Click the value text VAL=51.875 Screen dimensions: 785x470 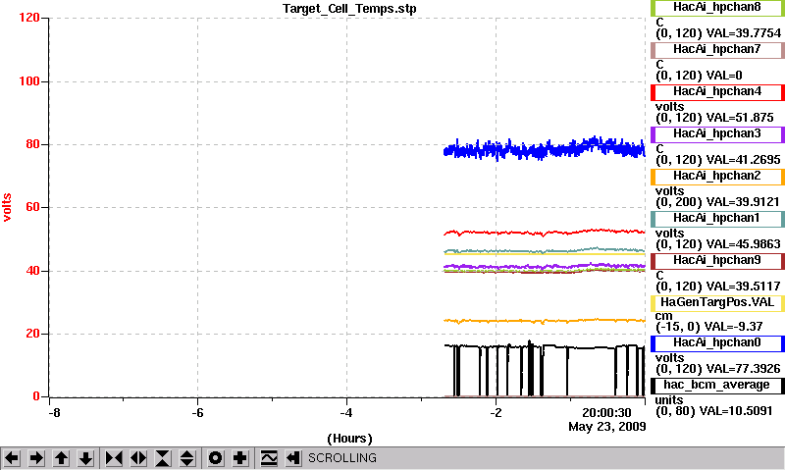tap(740, 118)
